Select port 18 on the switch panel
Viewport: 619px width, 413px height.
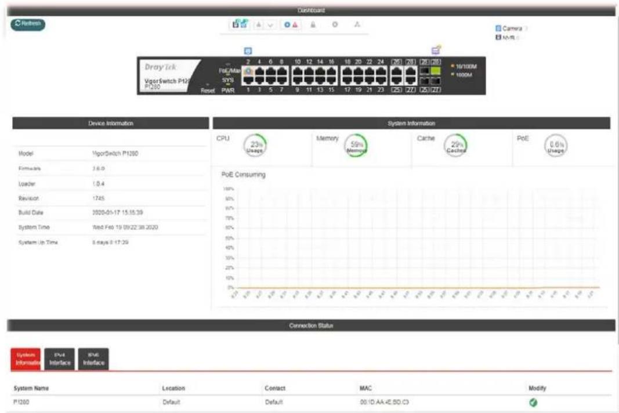(x=347, y=71)
